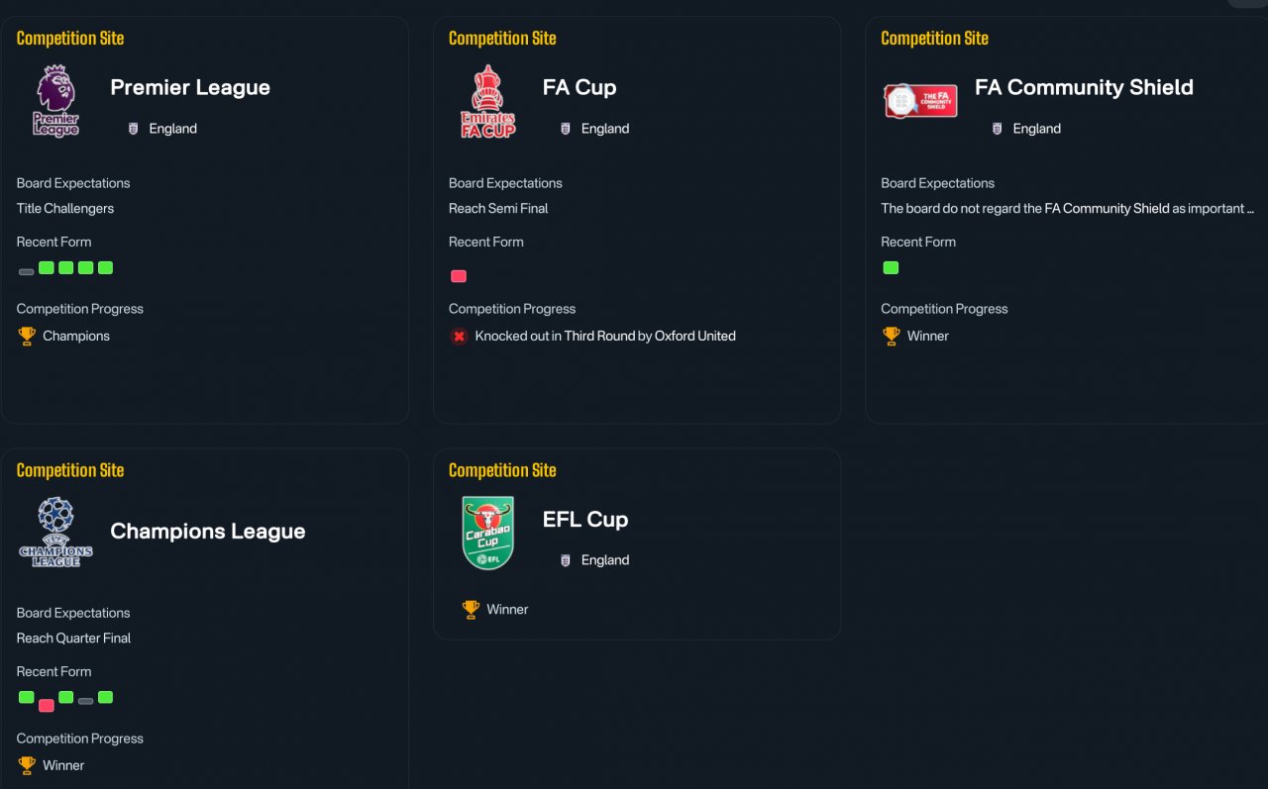Select the Oxford United knocked out text
Image resolution: width=1268 pixels, height=789 pixels.
tap(605, 336)
